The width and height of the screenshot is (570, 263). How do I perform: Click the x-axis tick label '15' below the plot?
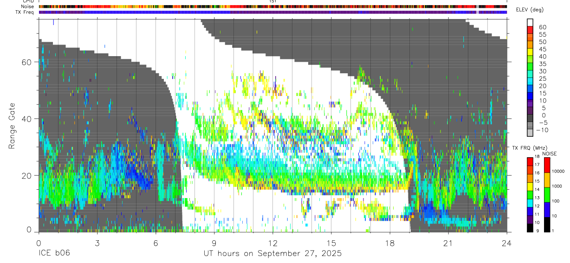pos(331,243)
